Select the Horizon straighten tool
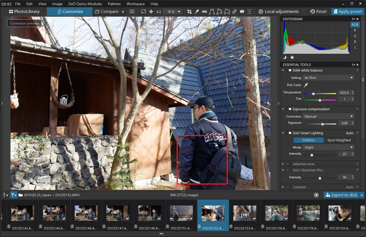 [x=205, y=12]
